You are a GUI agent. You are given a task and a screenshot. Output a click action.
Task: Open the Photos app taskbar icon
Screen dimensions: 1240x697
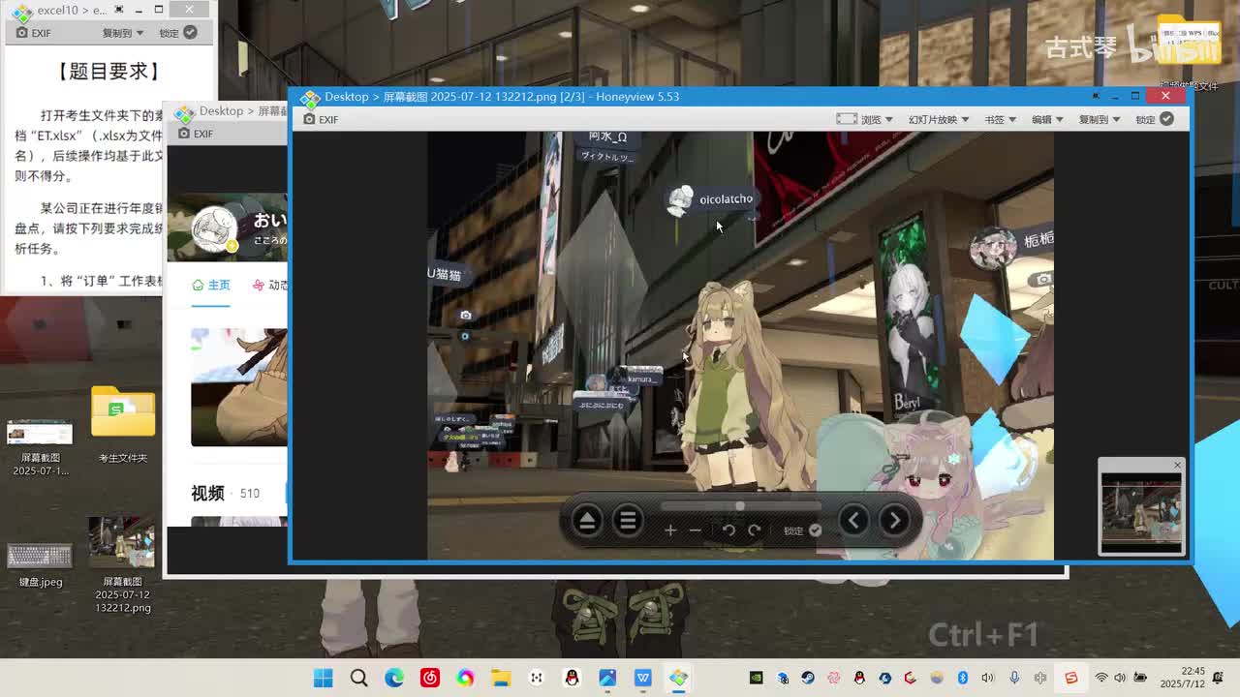(607, 678)
